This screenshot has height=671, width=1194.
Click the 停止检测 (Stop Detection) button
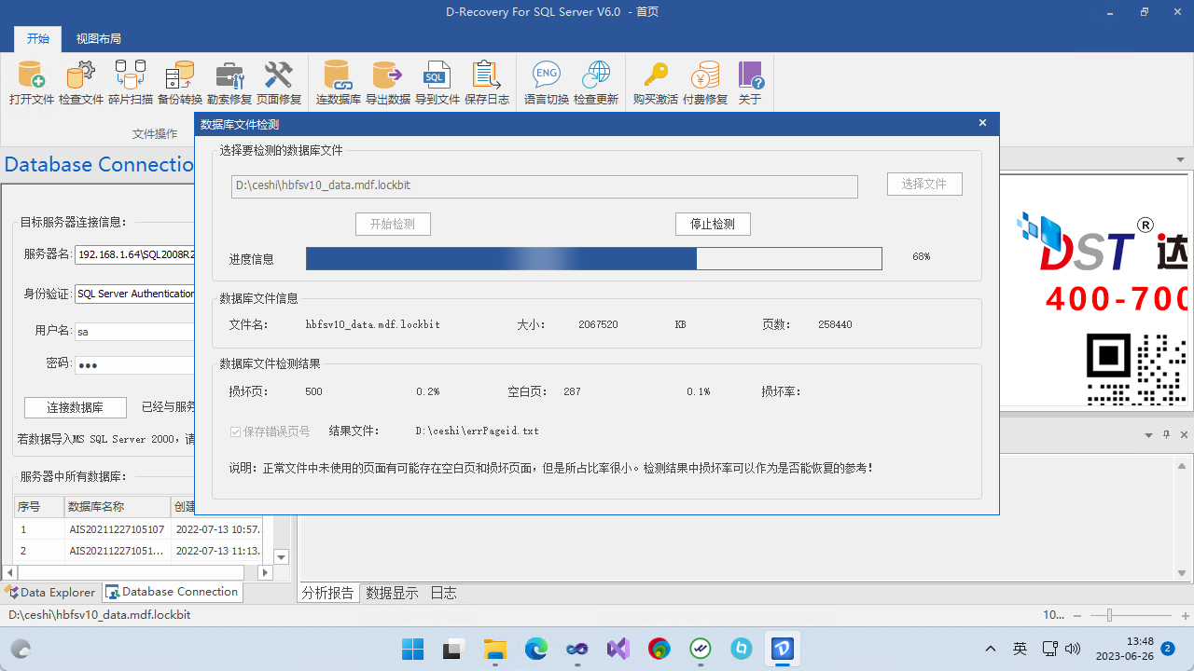[x=713, y=224]
